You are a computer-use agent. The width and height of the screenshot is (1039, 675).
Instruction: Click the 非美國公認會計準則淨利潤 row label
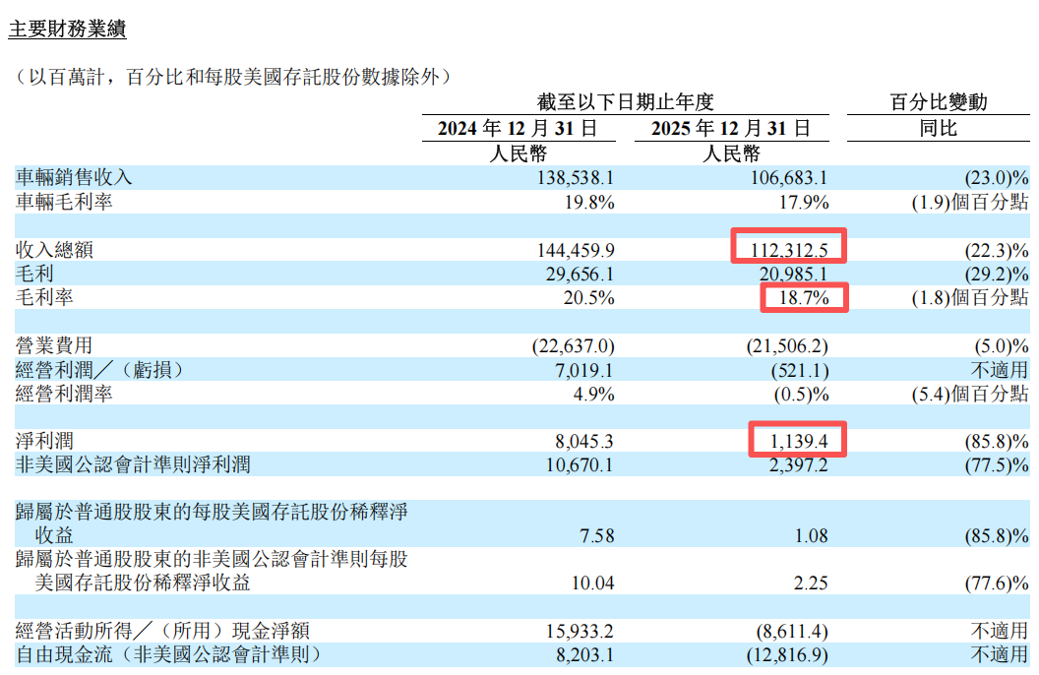133,464
